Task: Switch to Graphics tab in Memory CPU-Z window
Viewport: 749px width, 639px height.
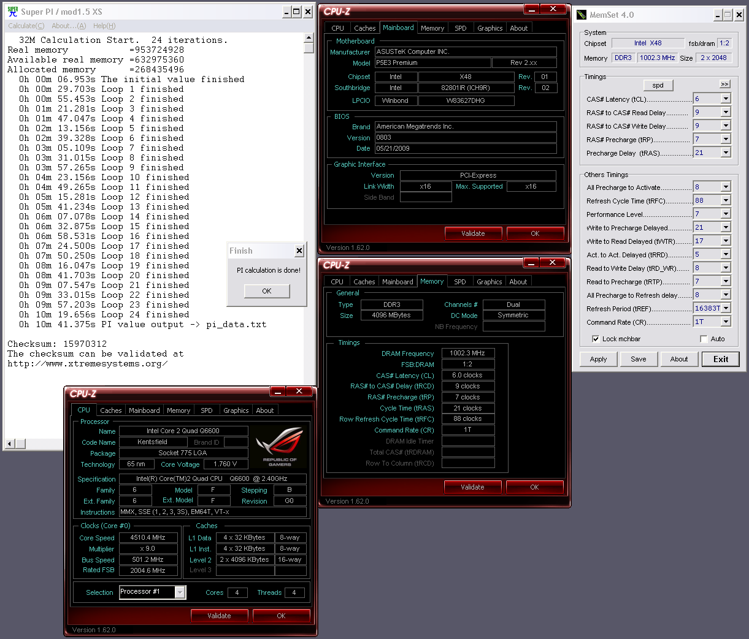Action: click(x=489, y=282)
